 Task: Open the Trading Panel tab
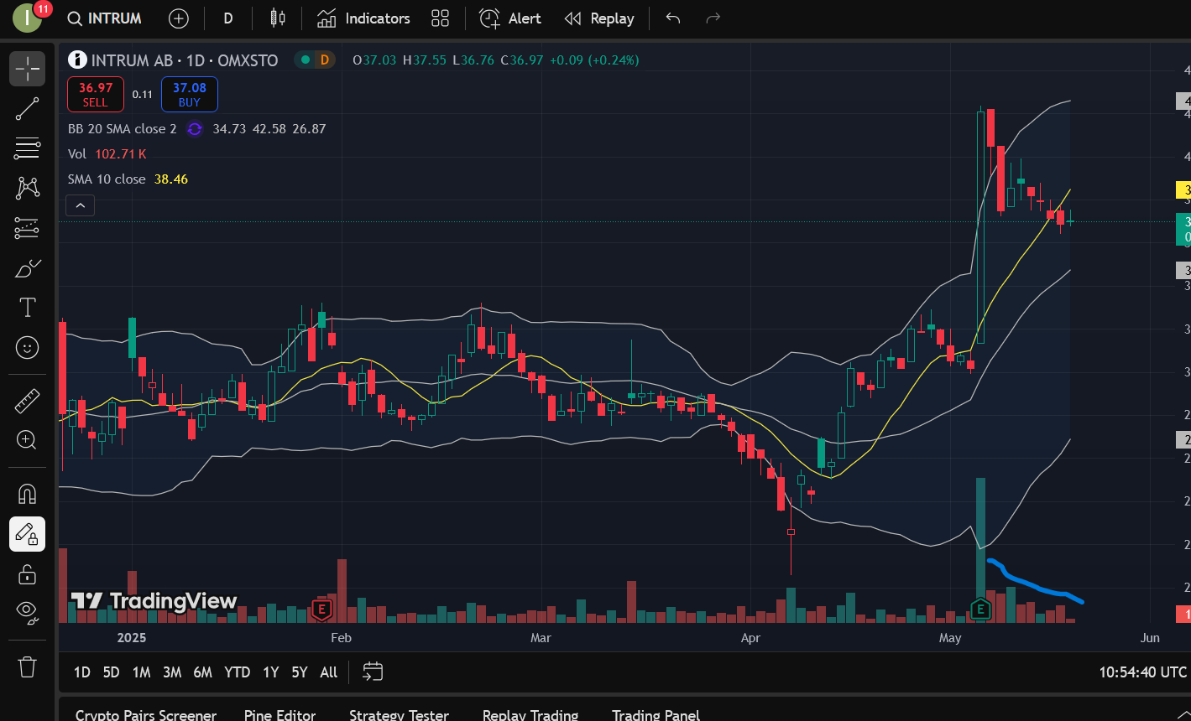(x=656, y=715)
